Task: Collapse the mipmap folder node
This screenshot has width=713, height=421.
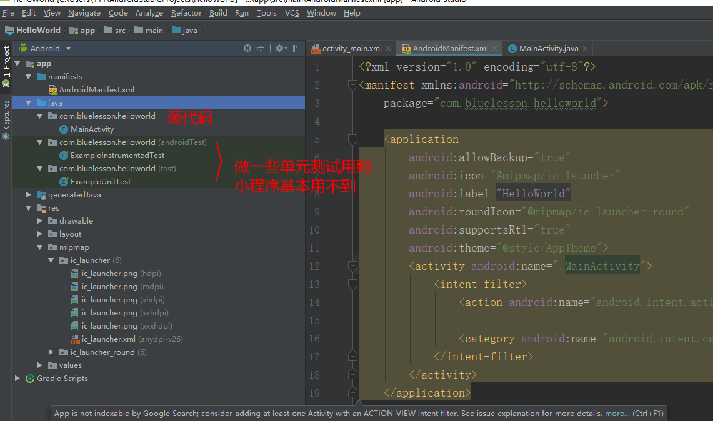Action: pyautogui.click(x=40, y=247)
